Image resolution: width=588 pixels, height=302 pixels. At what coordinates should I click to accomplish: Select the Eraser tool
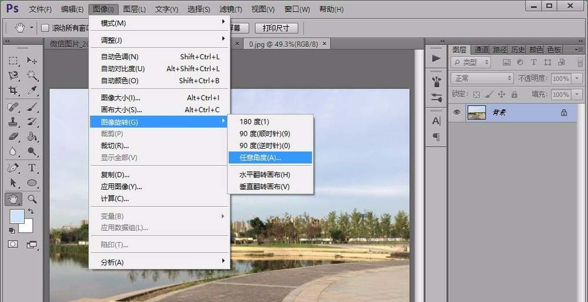[x=13, y=137]
